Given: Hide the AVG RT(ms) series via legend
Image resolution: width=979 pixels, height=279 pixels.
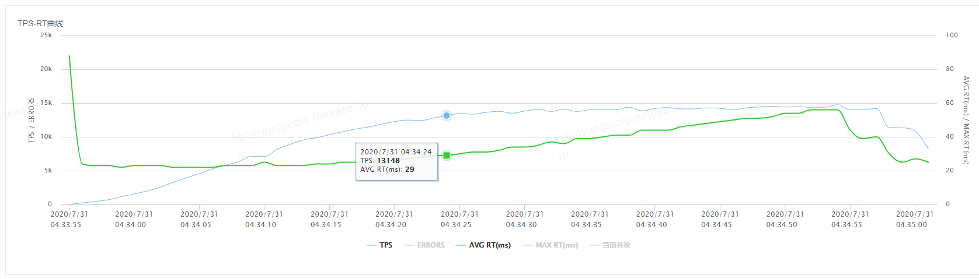Looking at the screenshot, I should (490, 245).
